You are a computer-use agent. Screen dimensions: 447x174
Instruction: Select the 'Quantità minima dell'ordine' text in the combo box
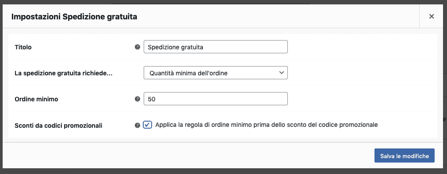point(188,73)
